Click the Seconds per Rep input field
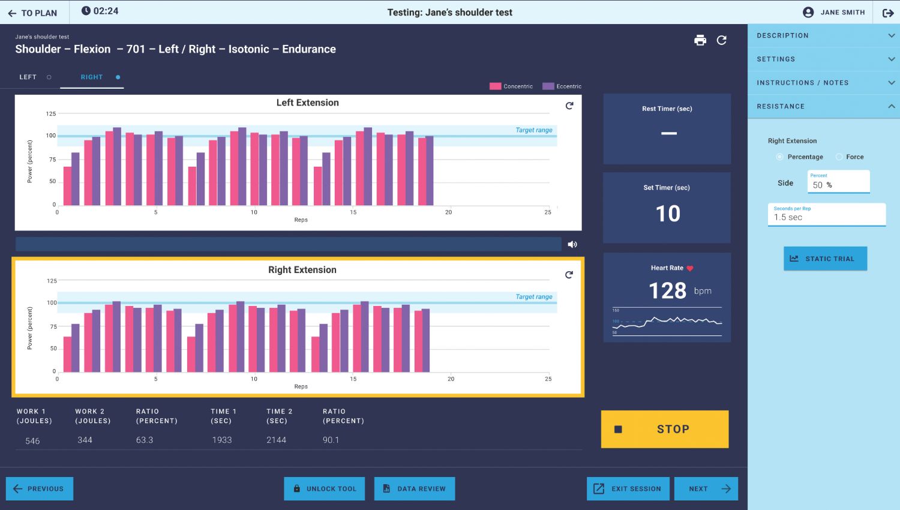 pos(826,217)
